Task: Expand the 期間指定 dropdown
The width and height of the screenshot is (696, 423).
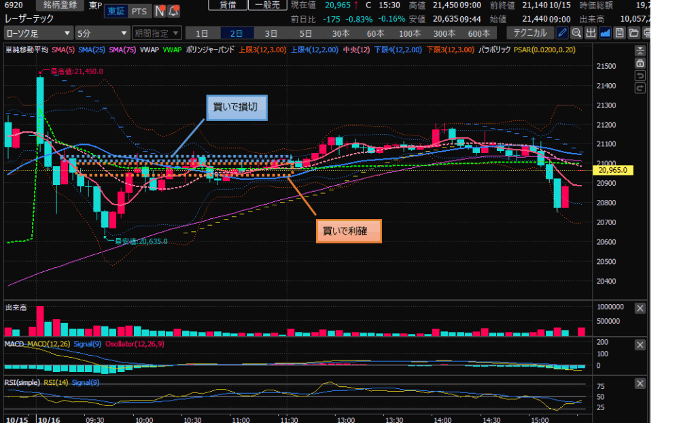Action: [x=157, y=33]
